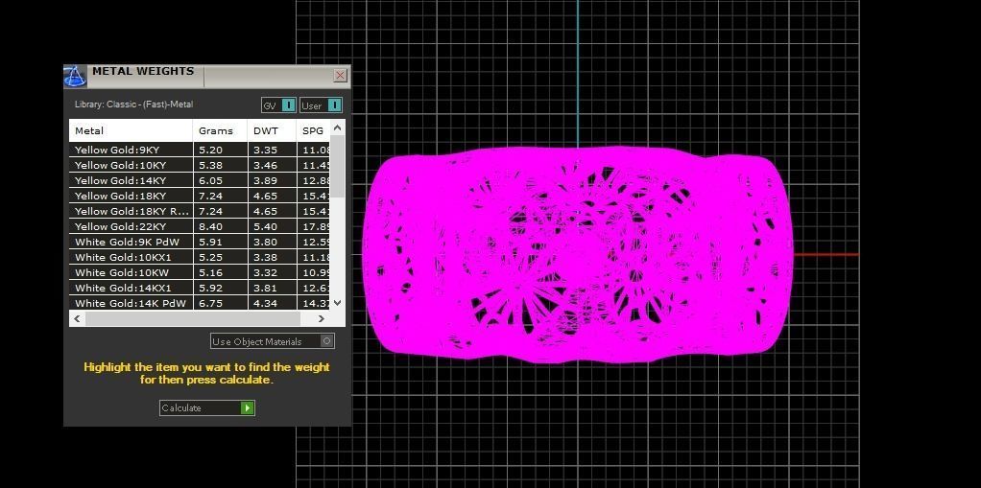Click the 6.05 grams value for 14KY

coord(210,180)
